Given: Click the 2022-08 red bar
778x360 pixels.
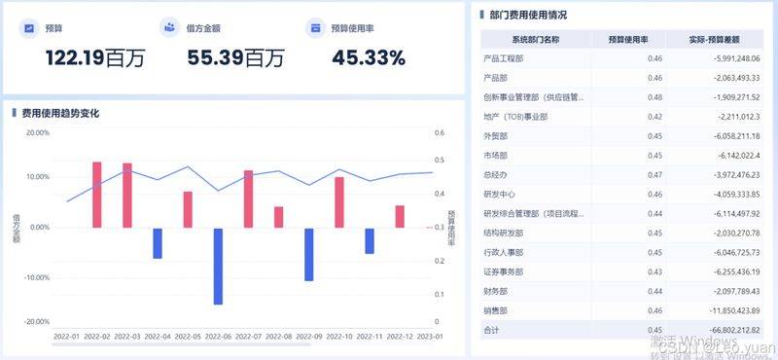Looking at the screenshot, I should [279, 217].
